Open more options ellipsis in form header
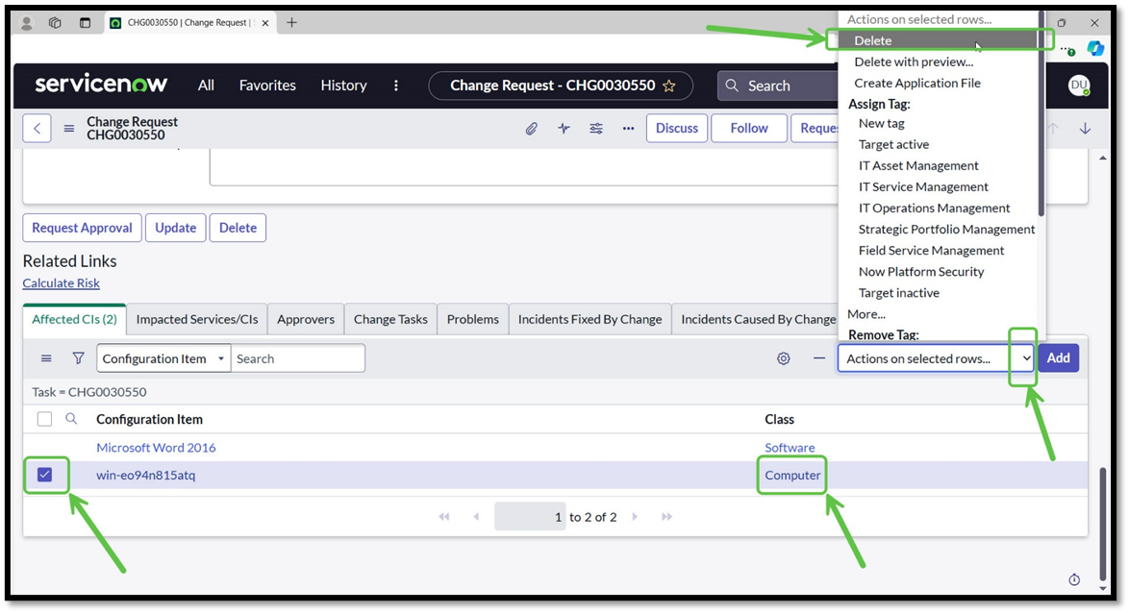1129x613 pixels. 629,129
